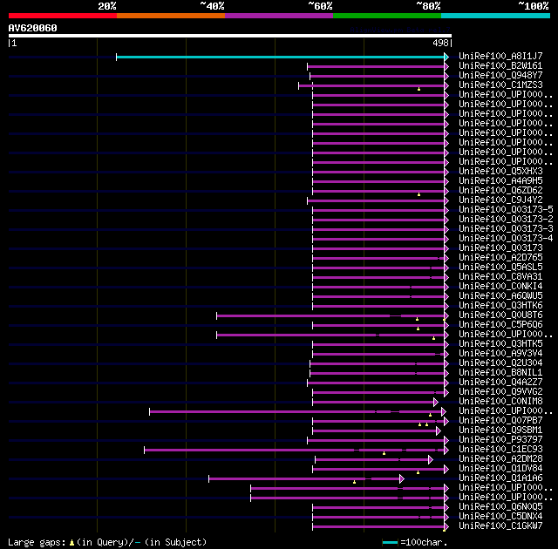
Task: Select the UniRef100_Q1A1A6 label
Action: (x=500, y=478)
